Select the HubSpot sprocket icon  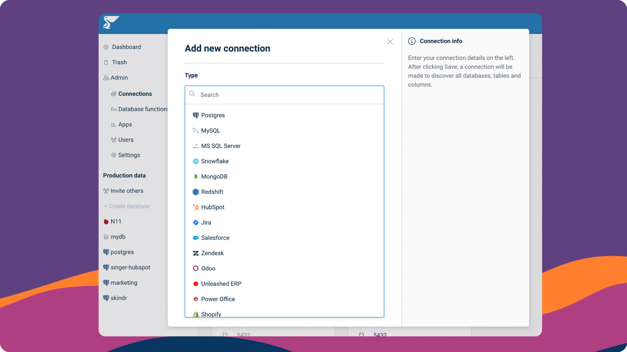196,207
